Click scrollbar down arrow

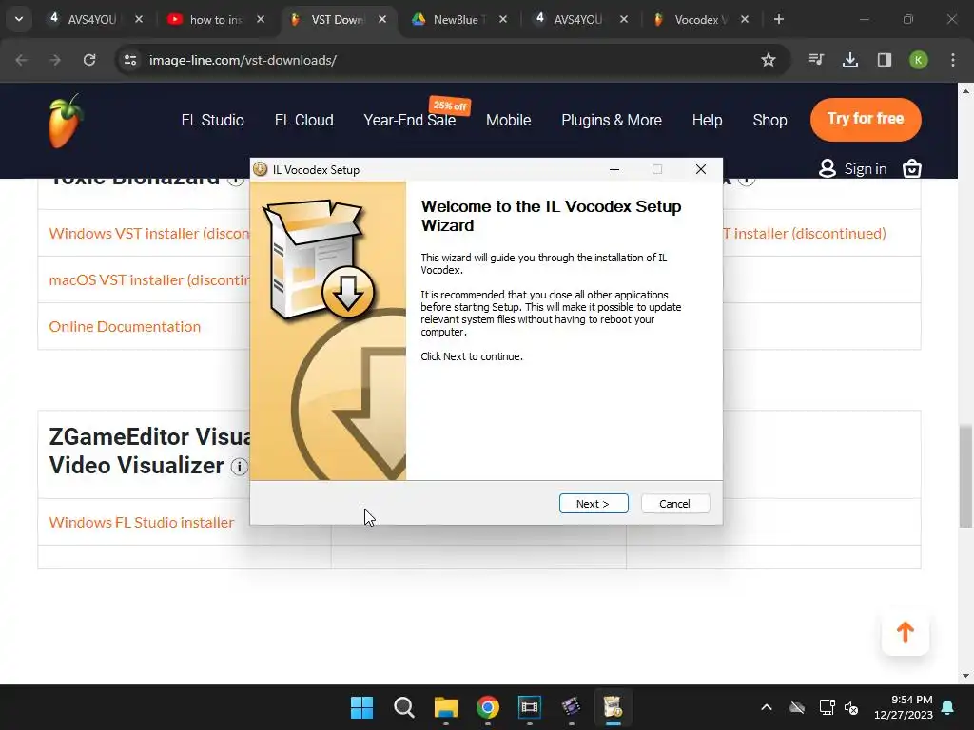pos(965,676)
